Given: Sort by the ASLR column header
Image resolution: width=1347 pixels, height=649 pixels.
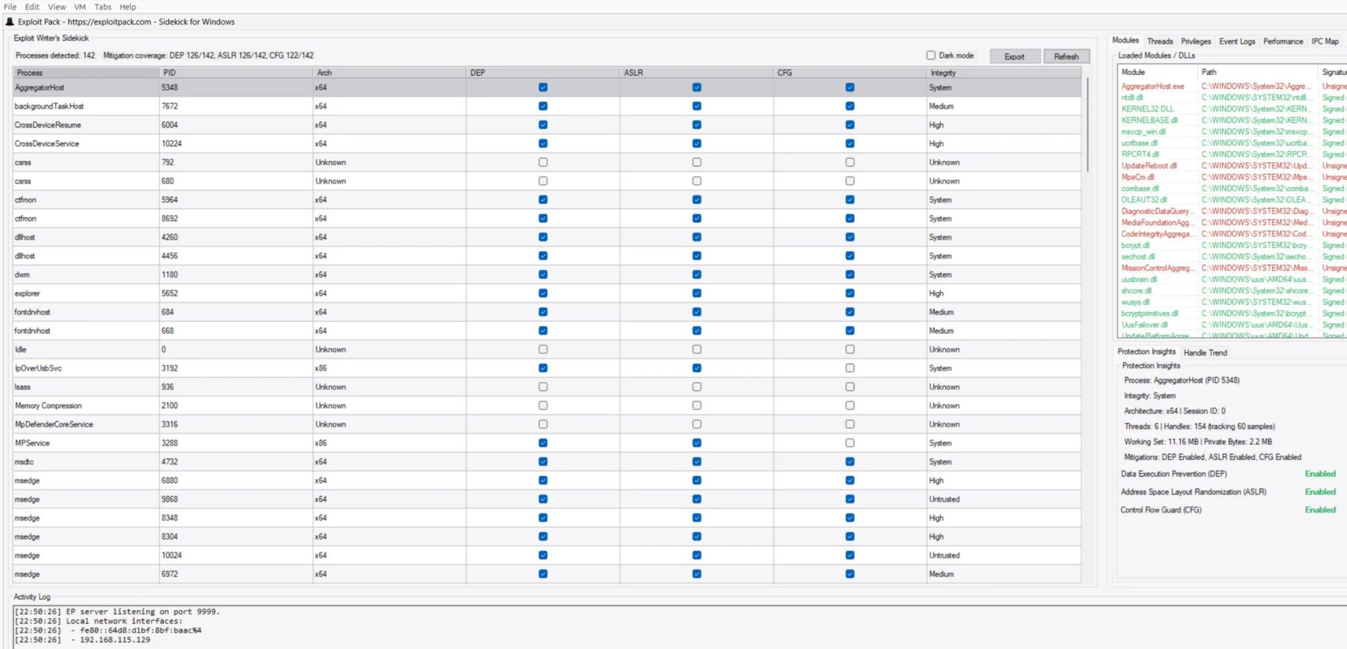Looking at the screenshot, I should pos(697,72).
